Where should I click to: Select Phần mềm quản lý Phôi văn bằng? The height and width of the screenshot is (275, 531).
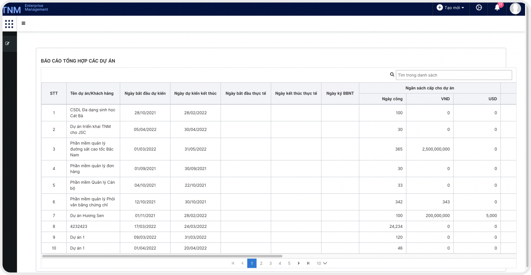click(x=93, y=202)
